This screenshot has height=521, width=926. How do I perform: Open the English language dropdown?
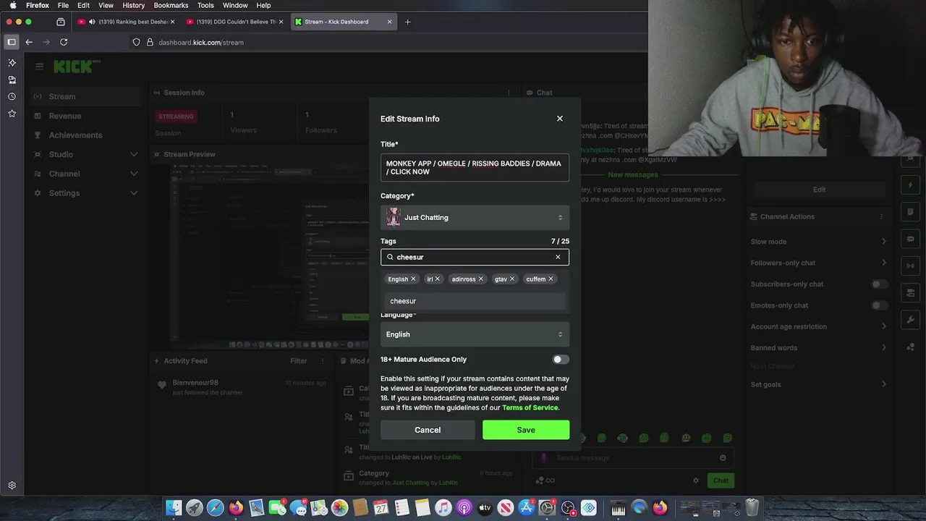coord(475,334)
